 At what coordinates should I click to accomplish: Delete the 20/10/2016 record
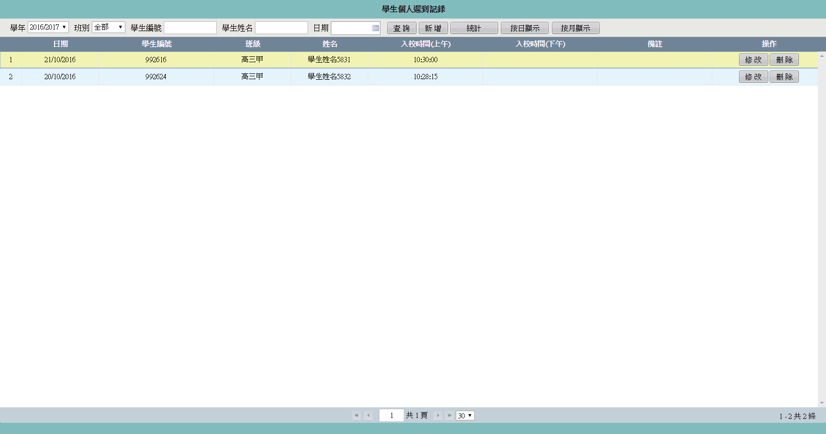coord(784,77)
